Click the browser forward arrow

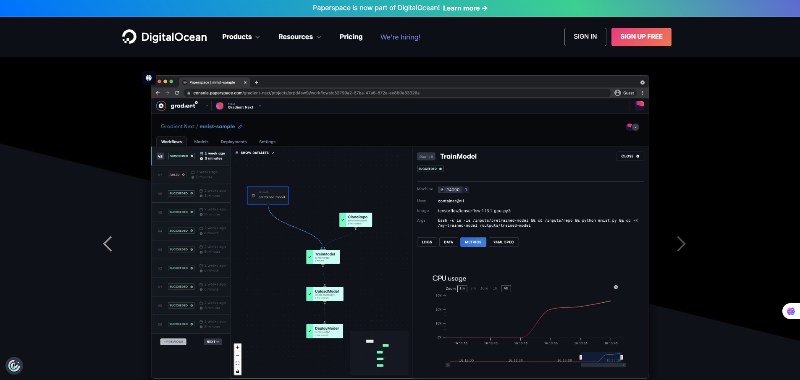click(x=167, y=93)
